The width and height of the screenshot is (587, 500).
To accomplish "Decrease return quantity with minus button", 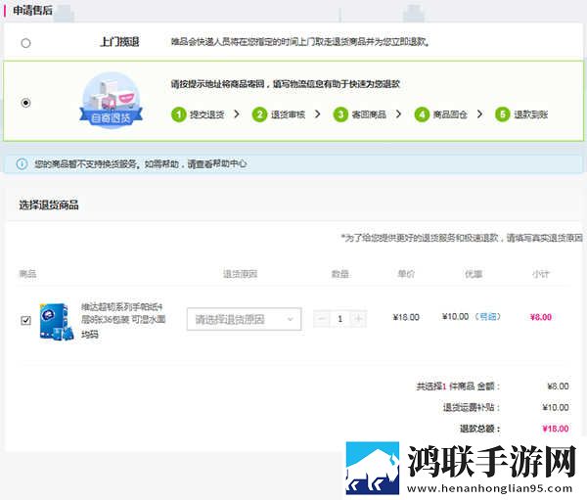I will pos(322,319).
